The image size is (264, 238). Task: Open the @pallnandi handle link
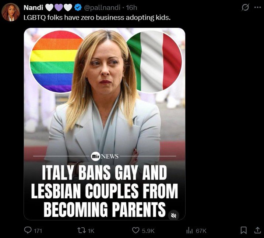[x=102, y=8]
